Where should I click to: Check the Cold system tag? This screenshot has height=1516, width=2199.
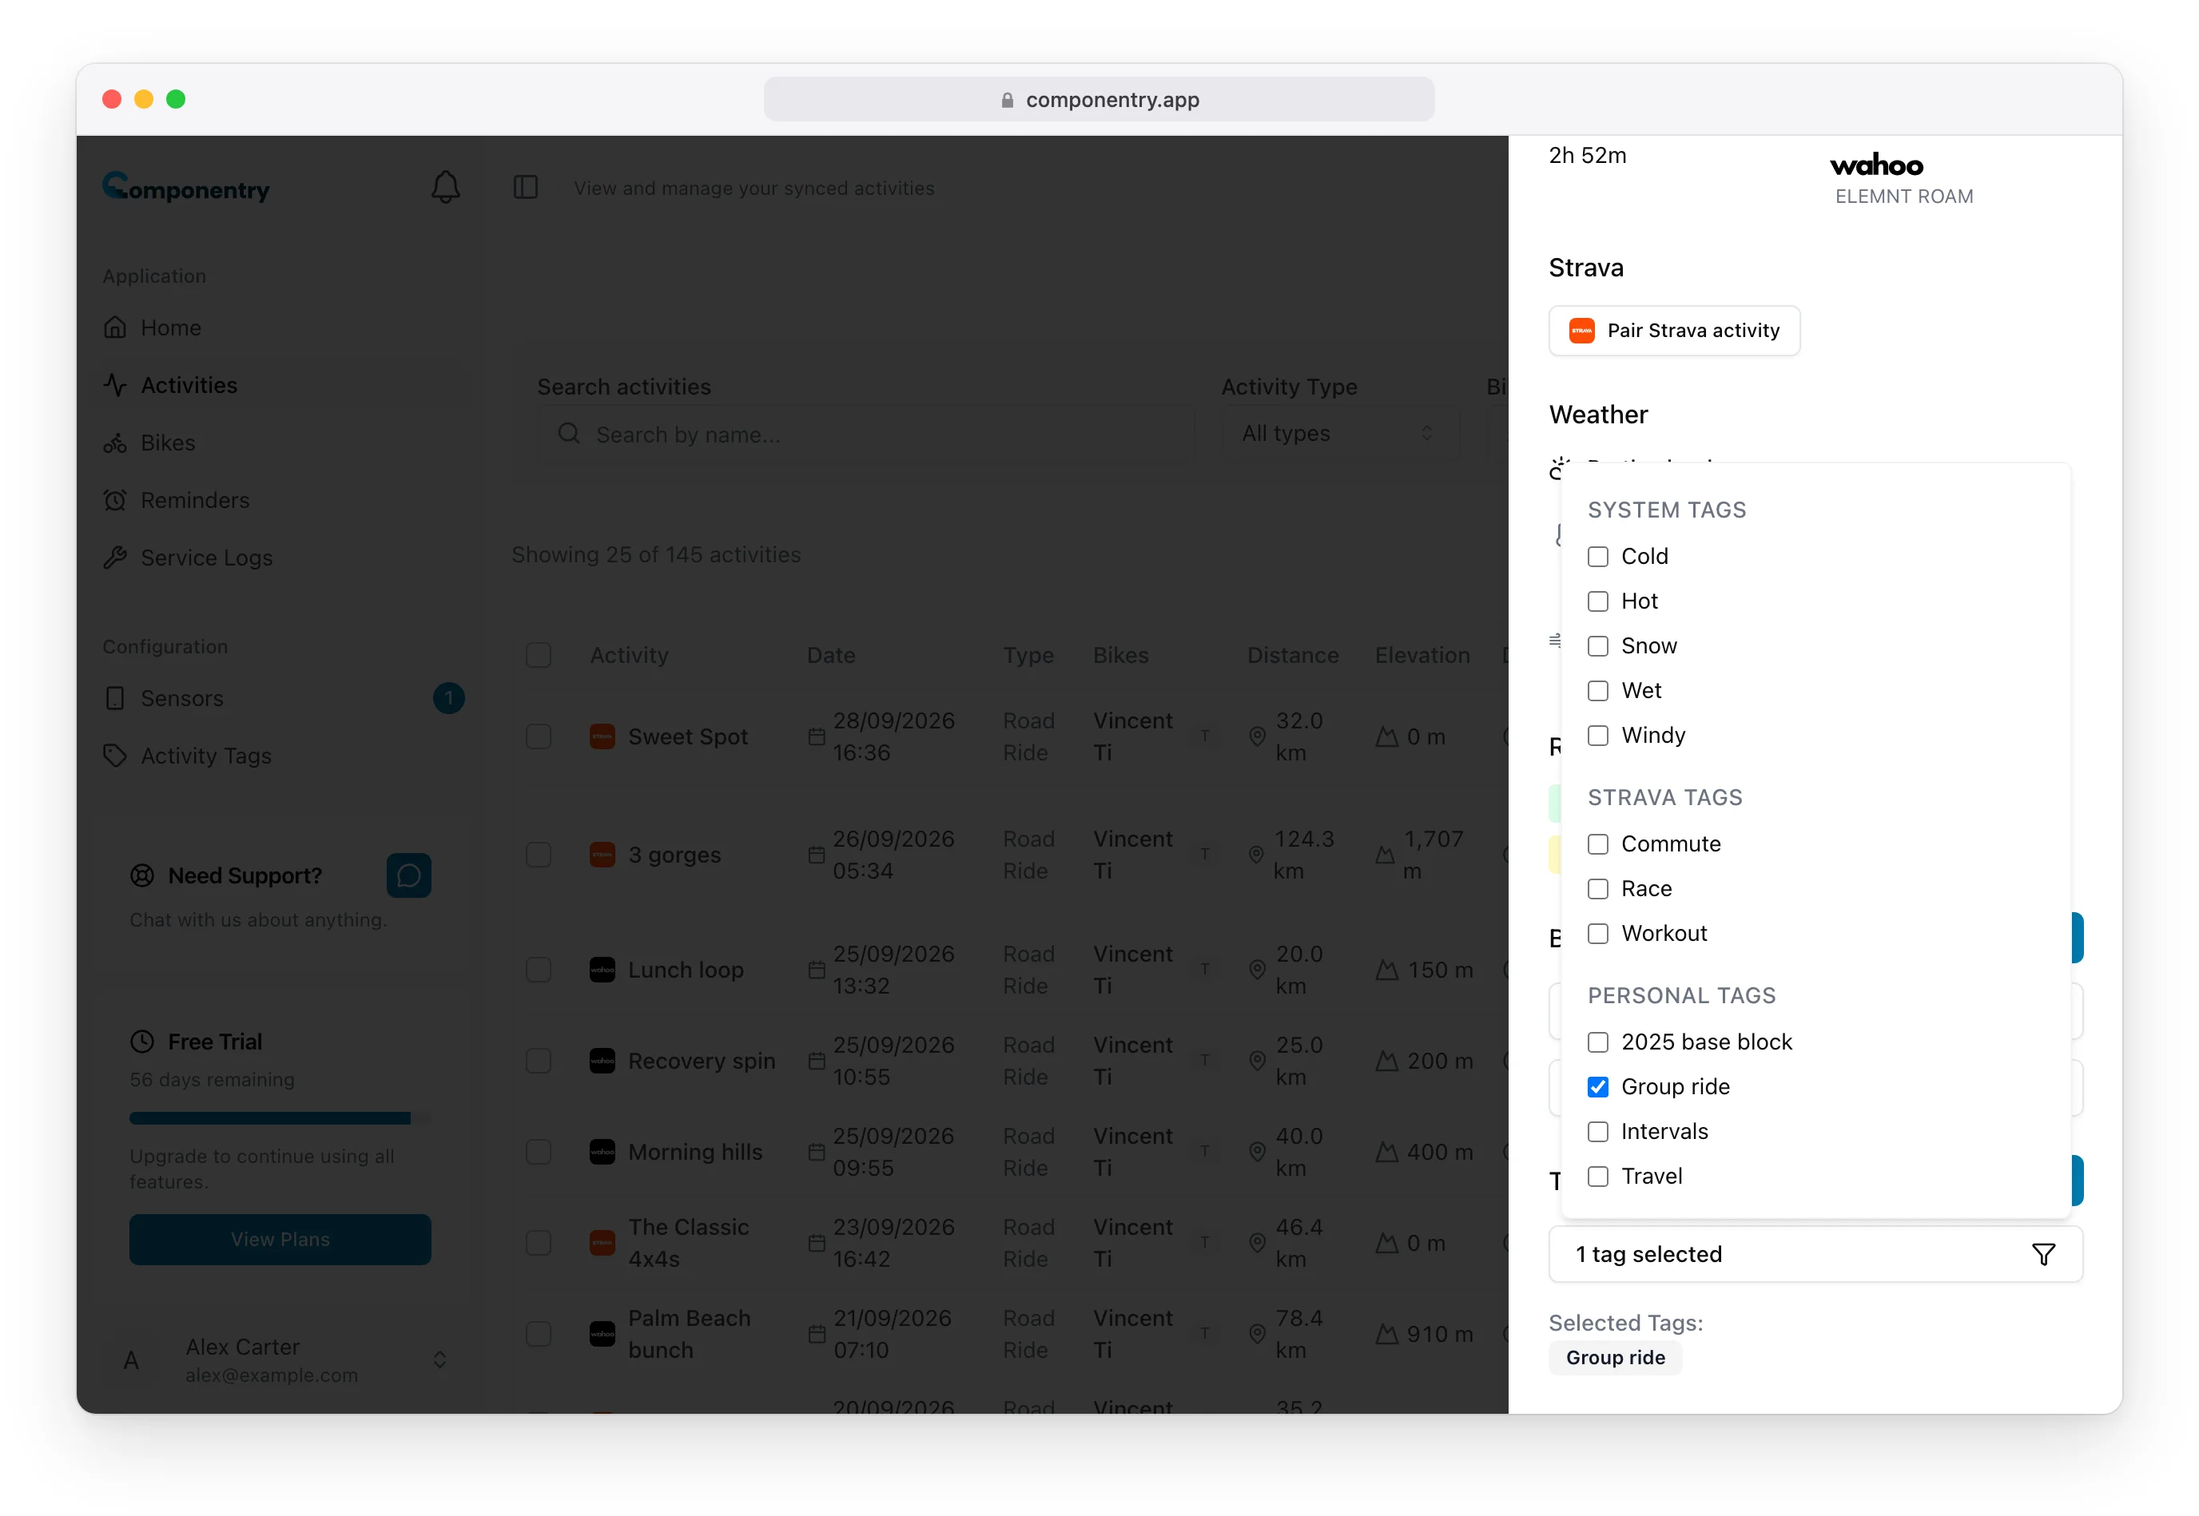coord(1598,557)
